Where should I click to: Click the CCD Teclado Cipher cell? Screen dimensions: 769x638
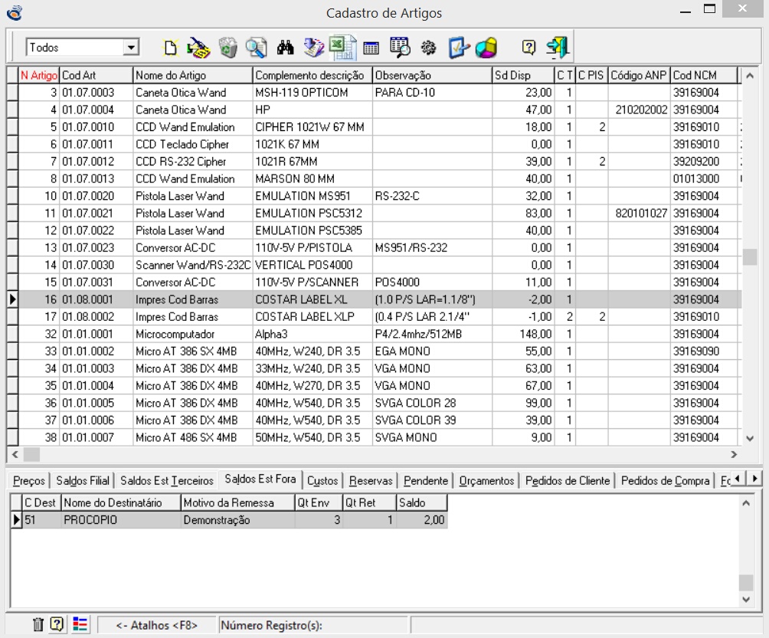[x=193, y=144]
